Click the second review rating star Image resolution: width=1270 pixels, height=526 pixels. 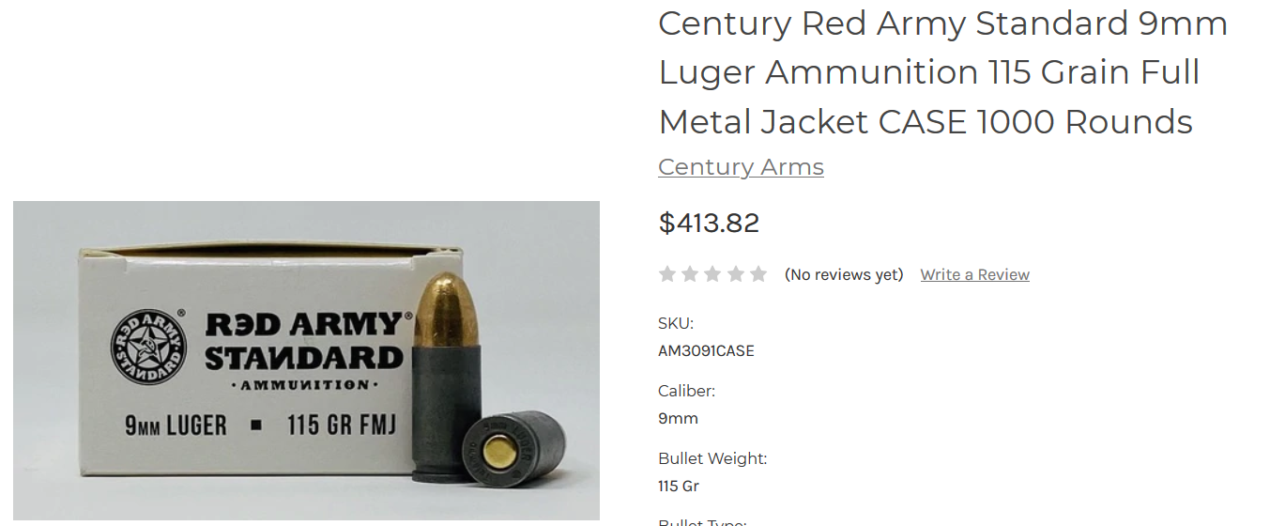(x=690, y=274)
